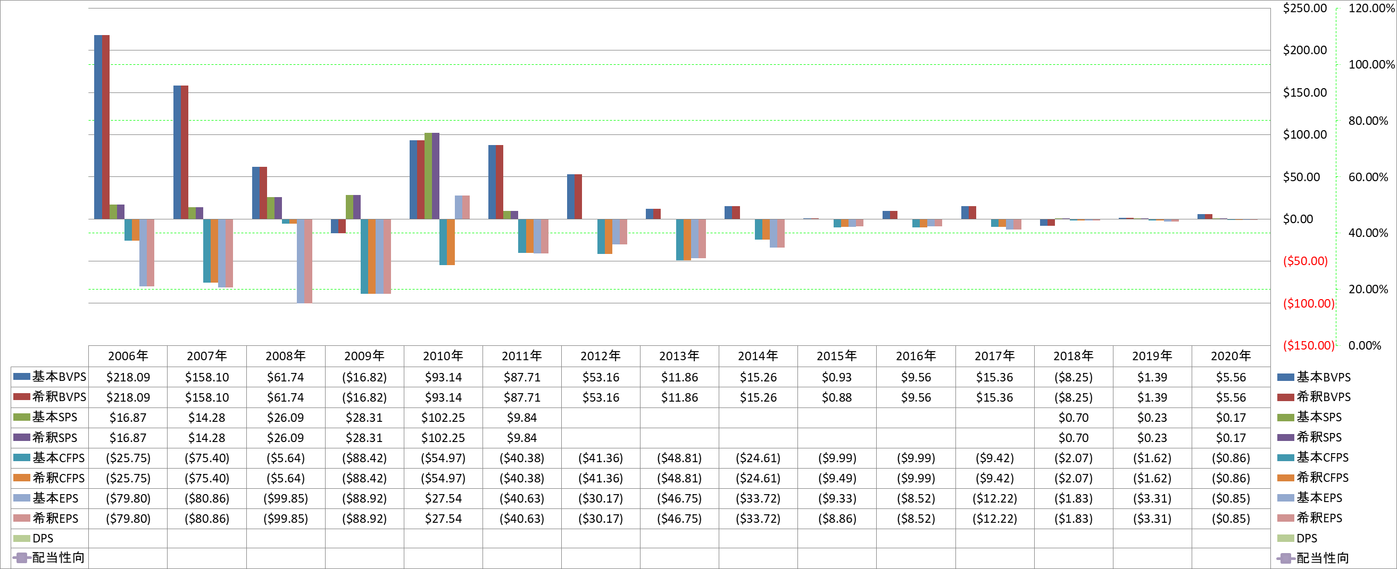1397x569 pixels.
Task: Click the 配当性向 line marker in right legend
Action: click(1285, 558)
